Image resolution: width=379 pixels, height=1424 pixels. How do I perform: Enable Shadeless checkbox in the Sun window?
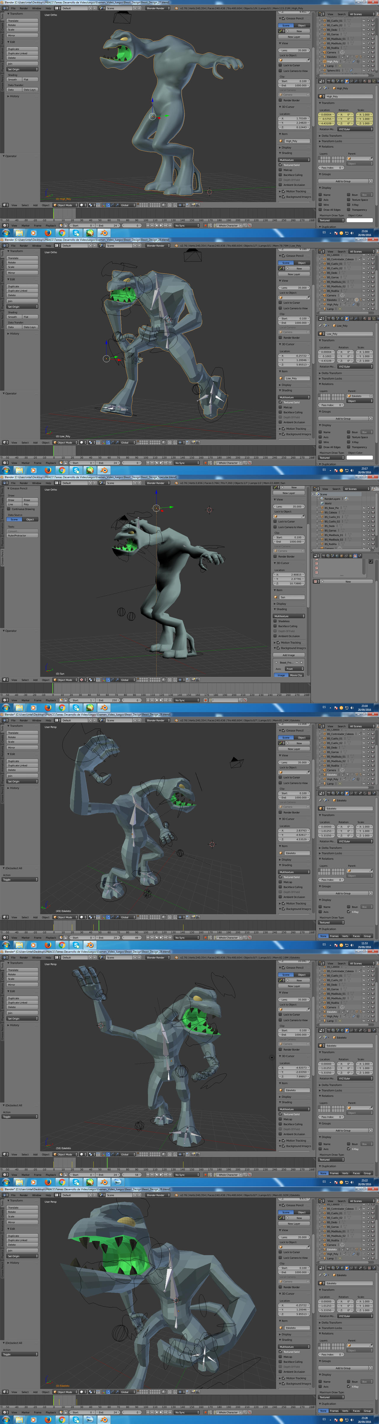tap(275, 621)
